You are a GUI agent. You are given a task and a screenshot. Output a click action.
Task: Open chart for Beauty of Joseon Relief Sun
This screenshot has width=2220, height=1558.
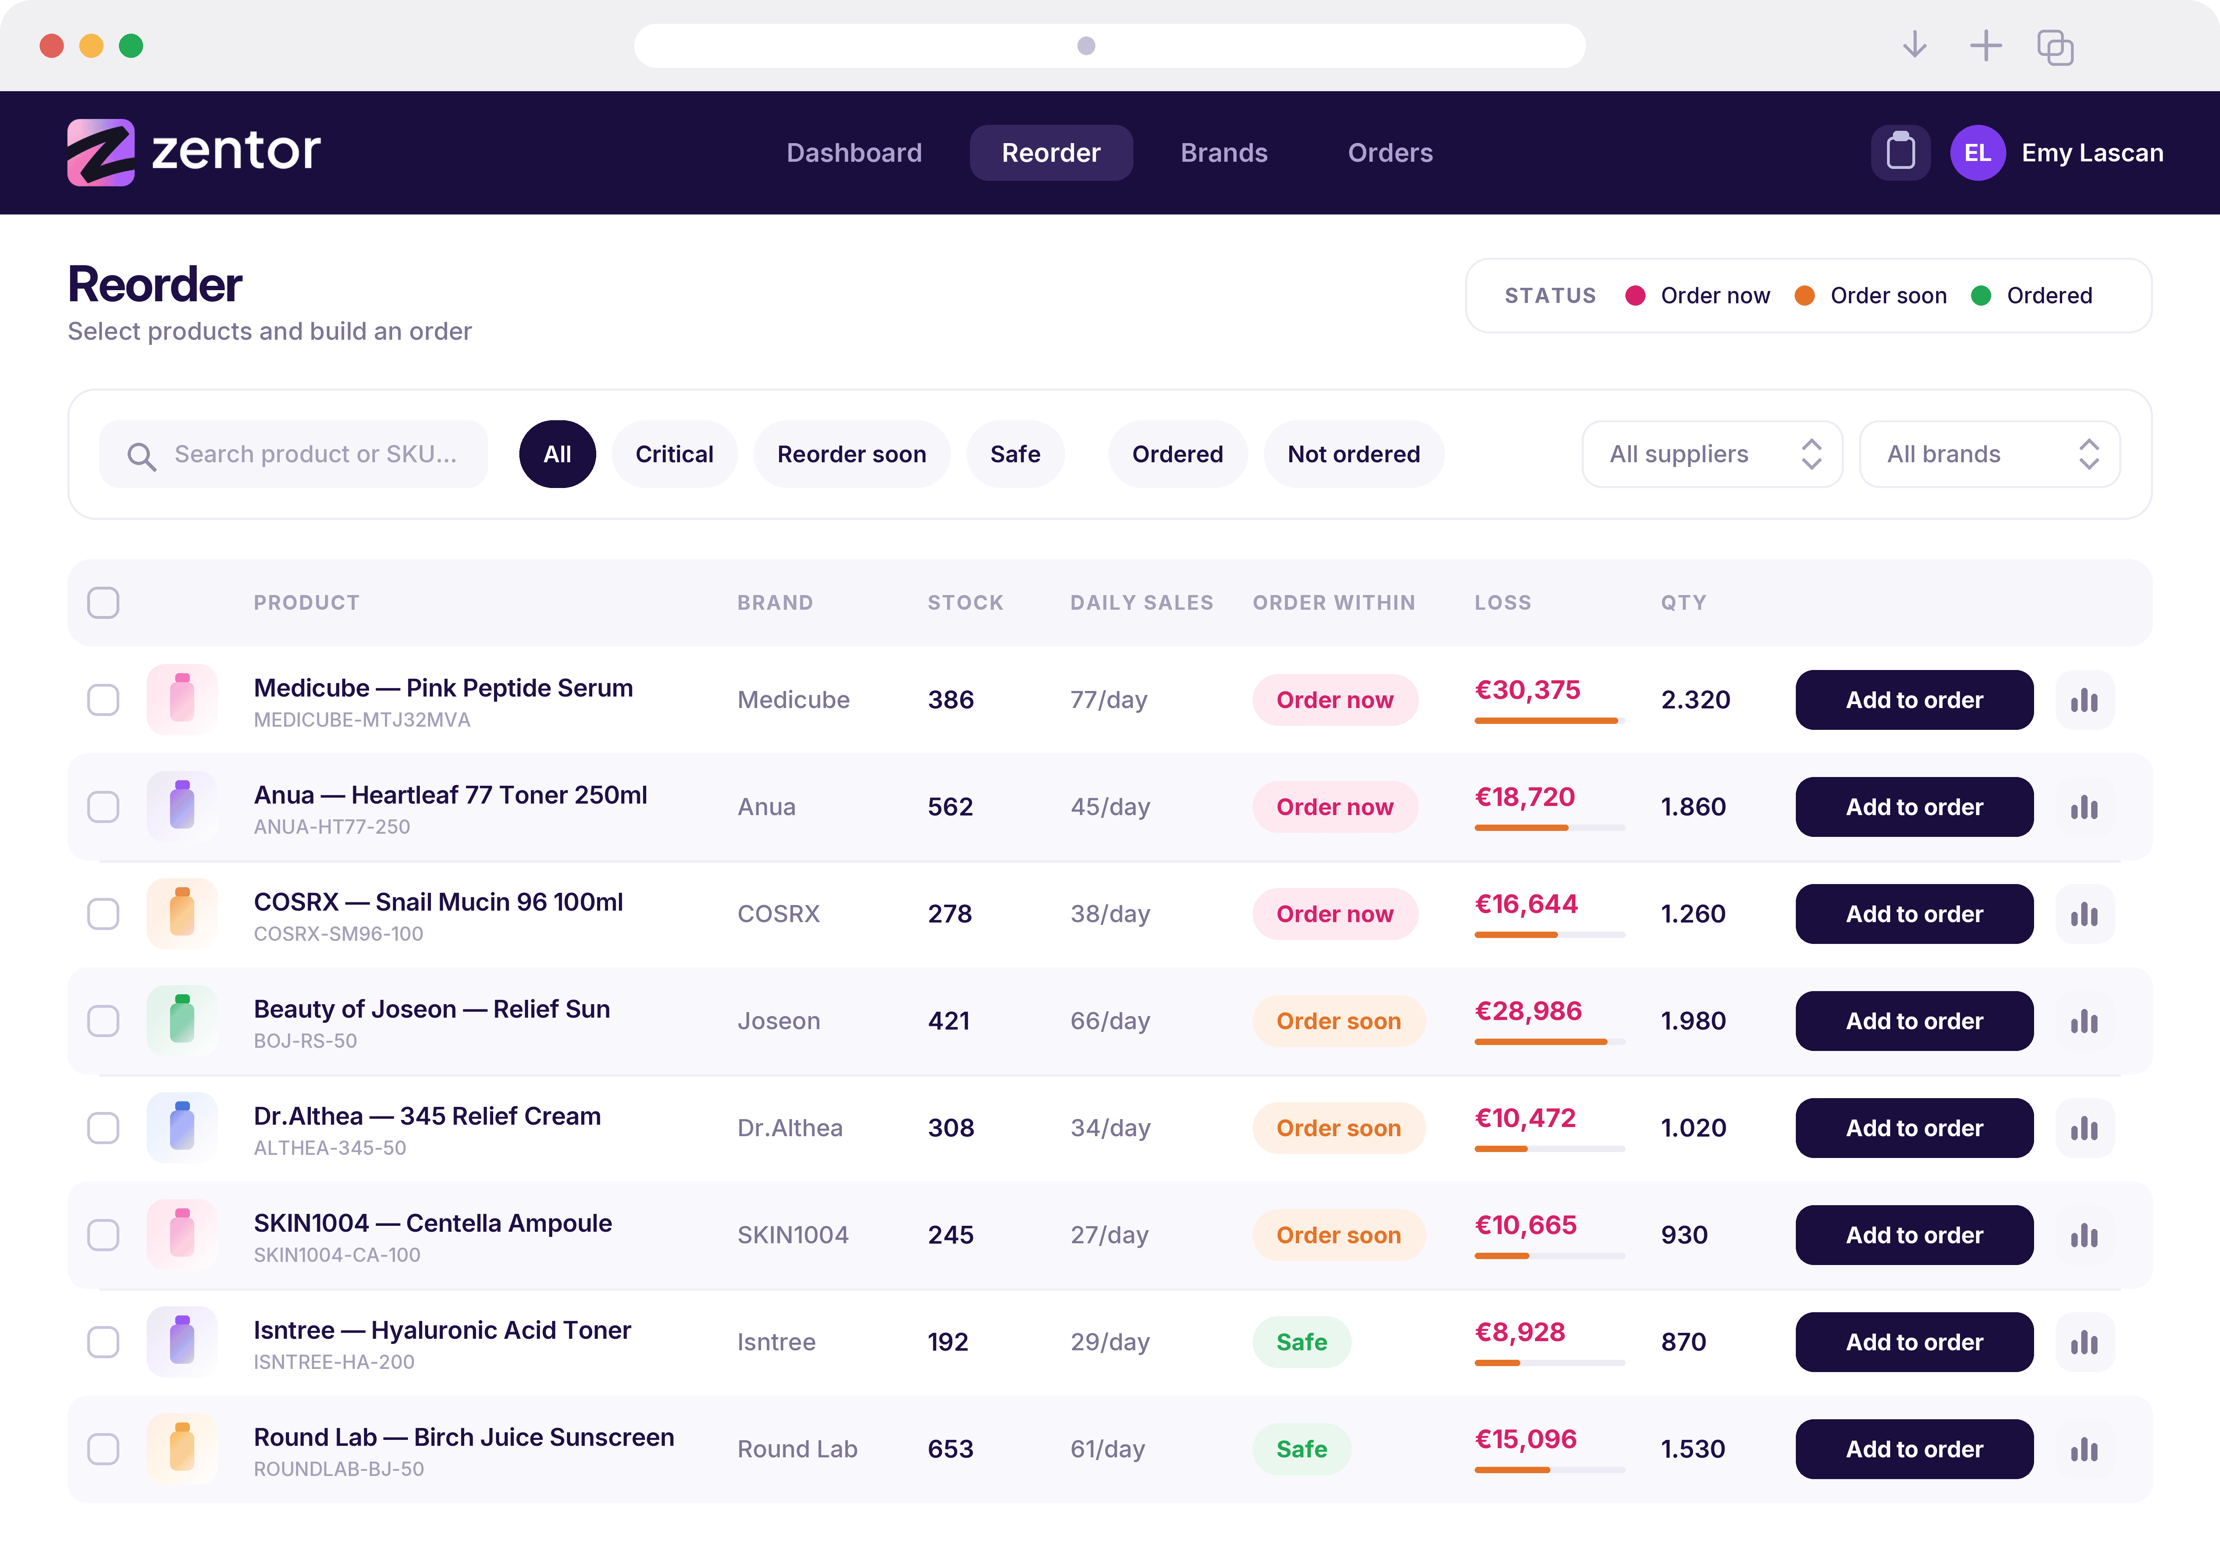tap(2085, 1021)
